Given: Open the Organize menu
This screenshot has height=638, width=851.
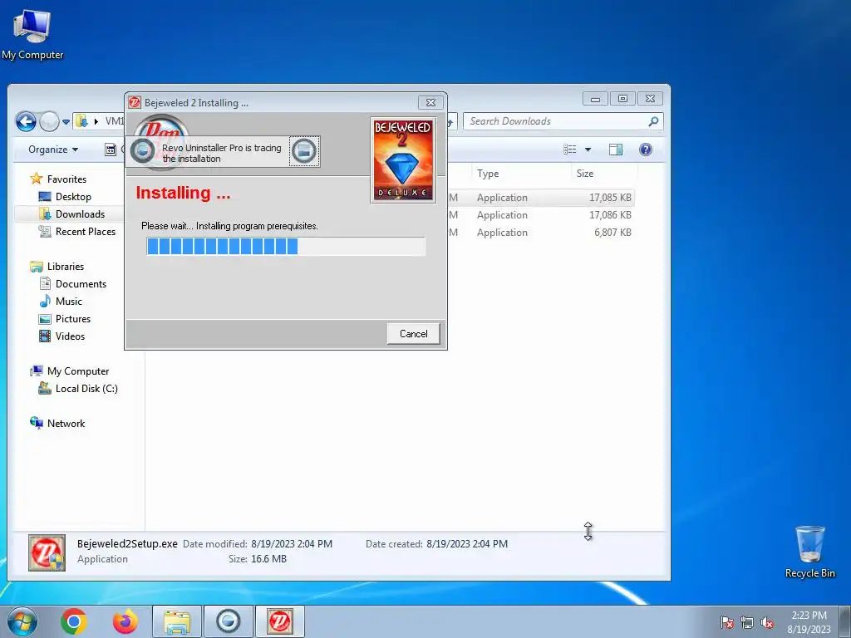Looking at the screenshot, I should pos(53,150).
